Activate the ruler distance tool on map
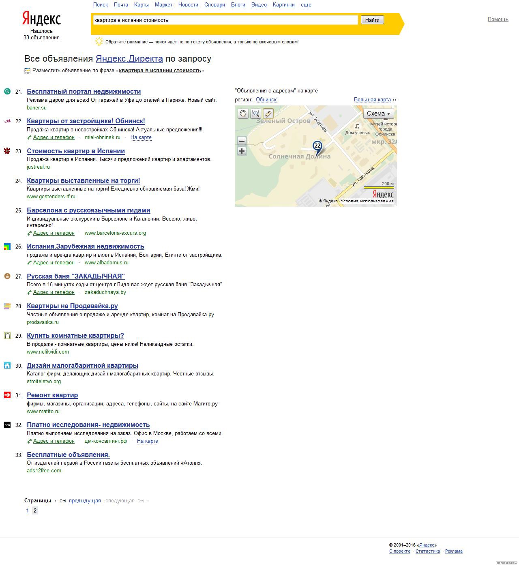Viewport: 519px width, 566px height. pyautogui.click(x=268, y=114)
